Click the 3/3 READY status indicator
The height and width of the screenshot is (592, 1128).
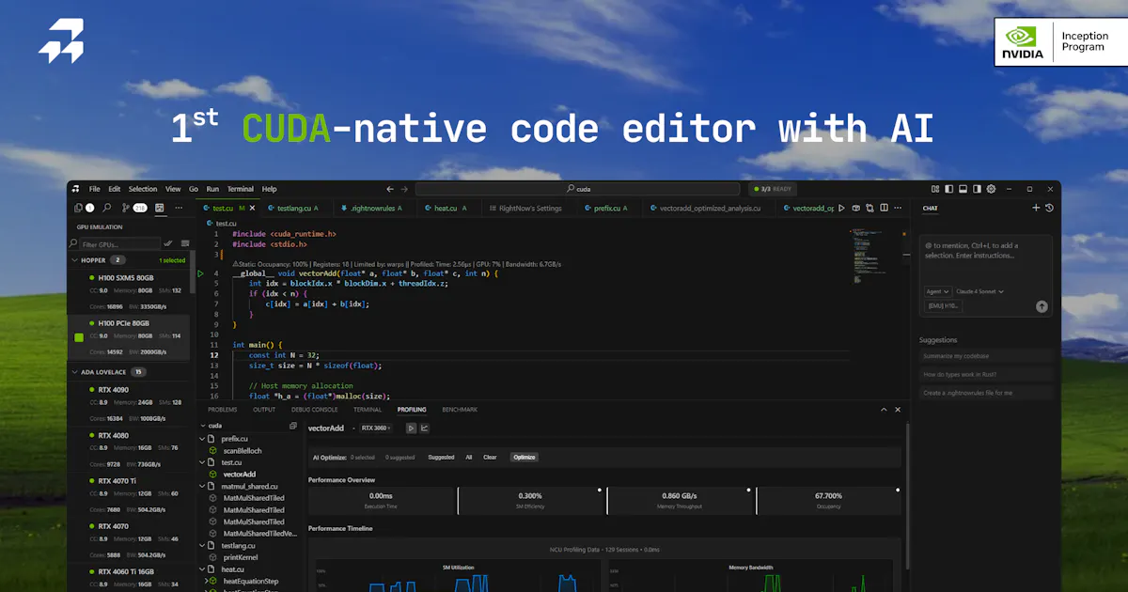771,189
